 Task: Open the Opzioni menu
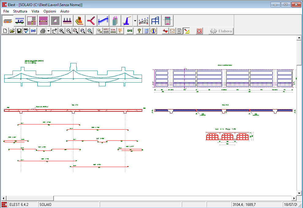(50, 11)
